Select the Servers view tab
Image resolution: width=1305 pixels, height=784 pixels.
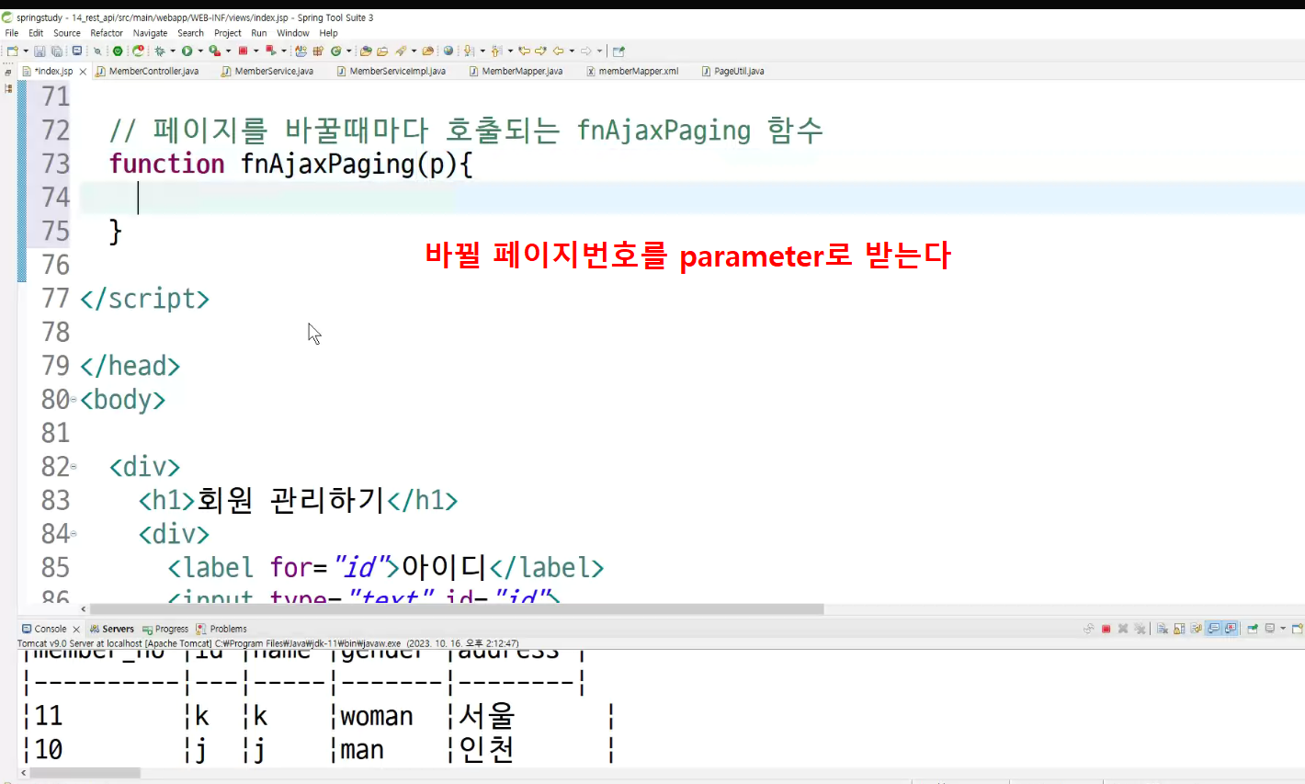click(x=112, y=629)
